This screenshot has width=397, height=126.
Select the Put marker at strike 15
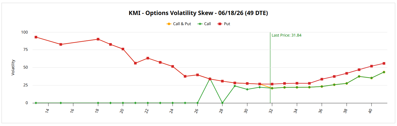point(61,44)
